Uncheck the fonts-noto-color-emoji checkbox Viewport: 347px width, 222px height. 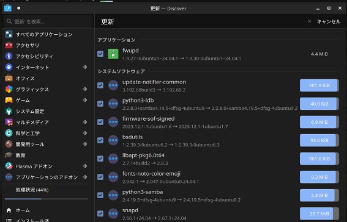click(x=100, y=177)
